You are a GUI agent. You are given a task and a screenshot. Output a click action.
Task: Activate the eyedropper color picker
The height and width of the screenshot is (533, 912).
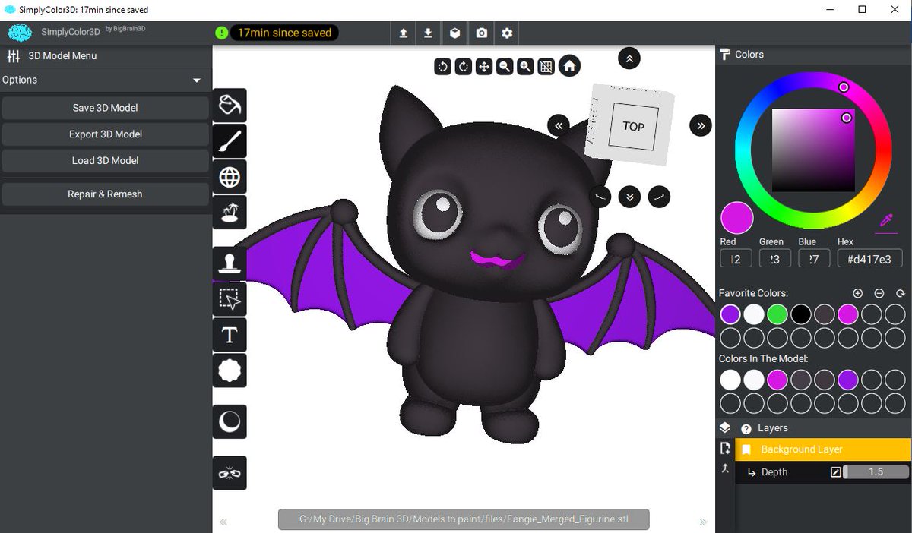886,220
